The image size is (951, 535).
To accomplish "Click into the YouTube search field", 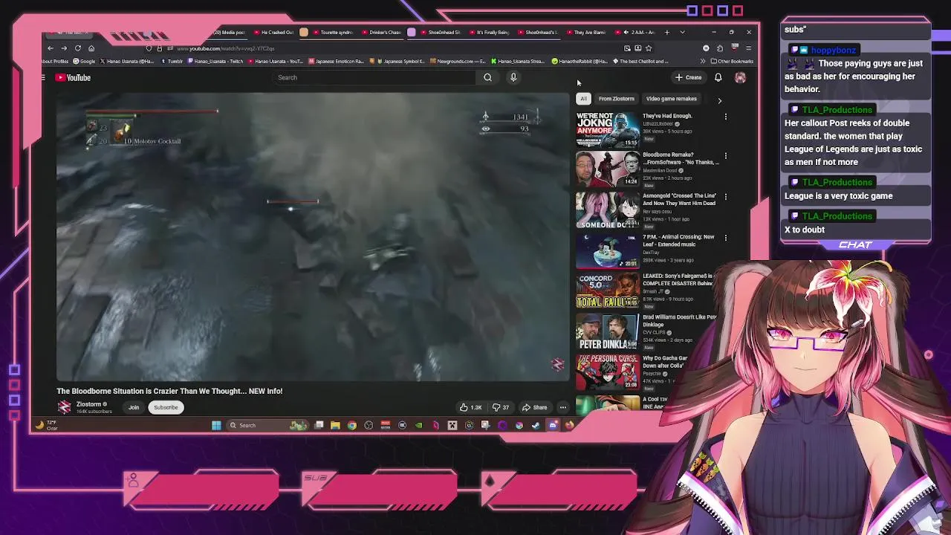I will tap(375, 77).
